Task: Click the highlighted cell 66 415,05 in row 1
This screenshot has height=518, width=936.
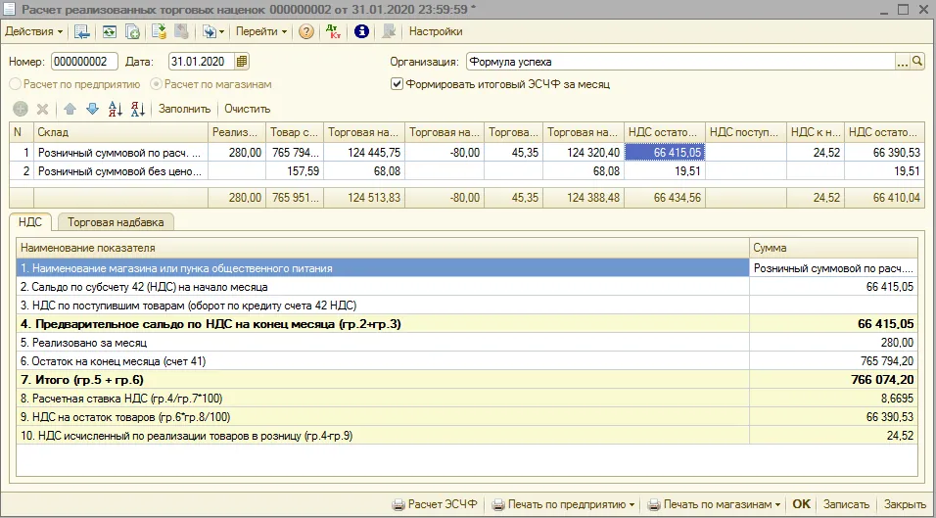Action: (665, 153)
